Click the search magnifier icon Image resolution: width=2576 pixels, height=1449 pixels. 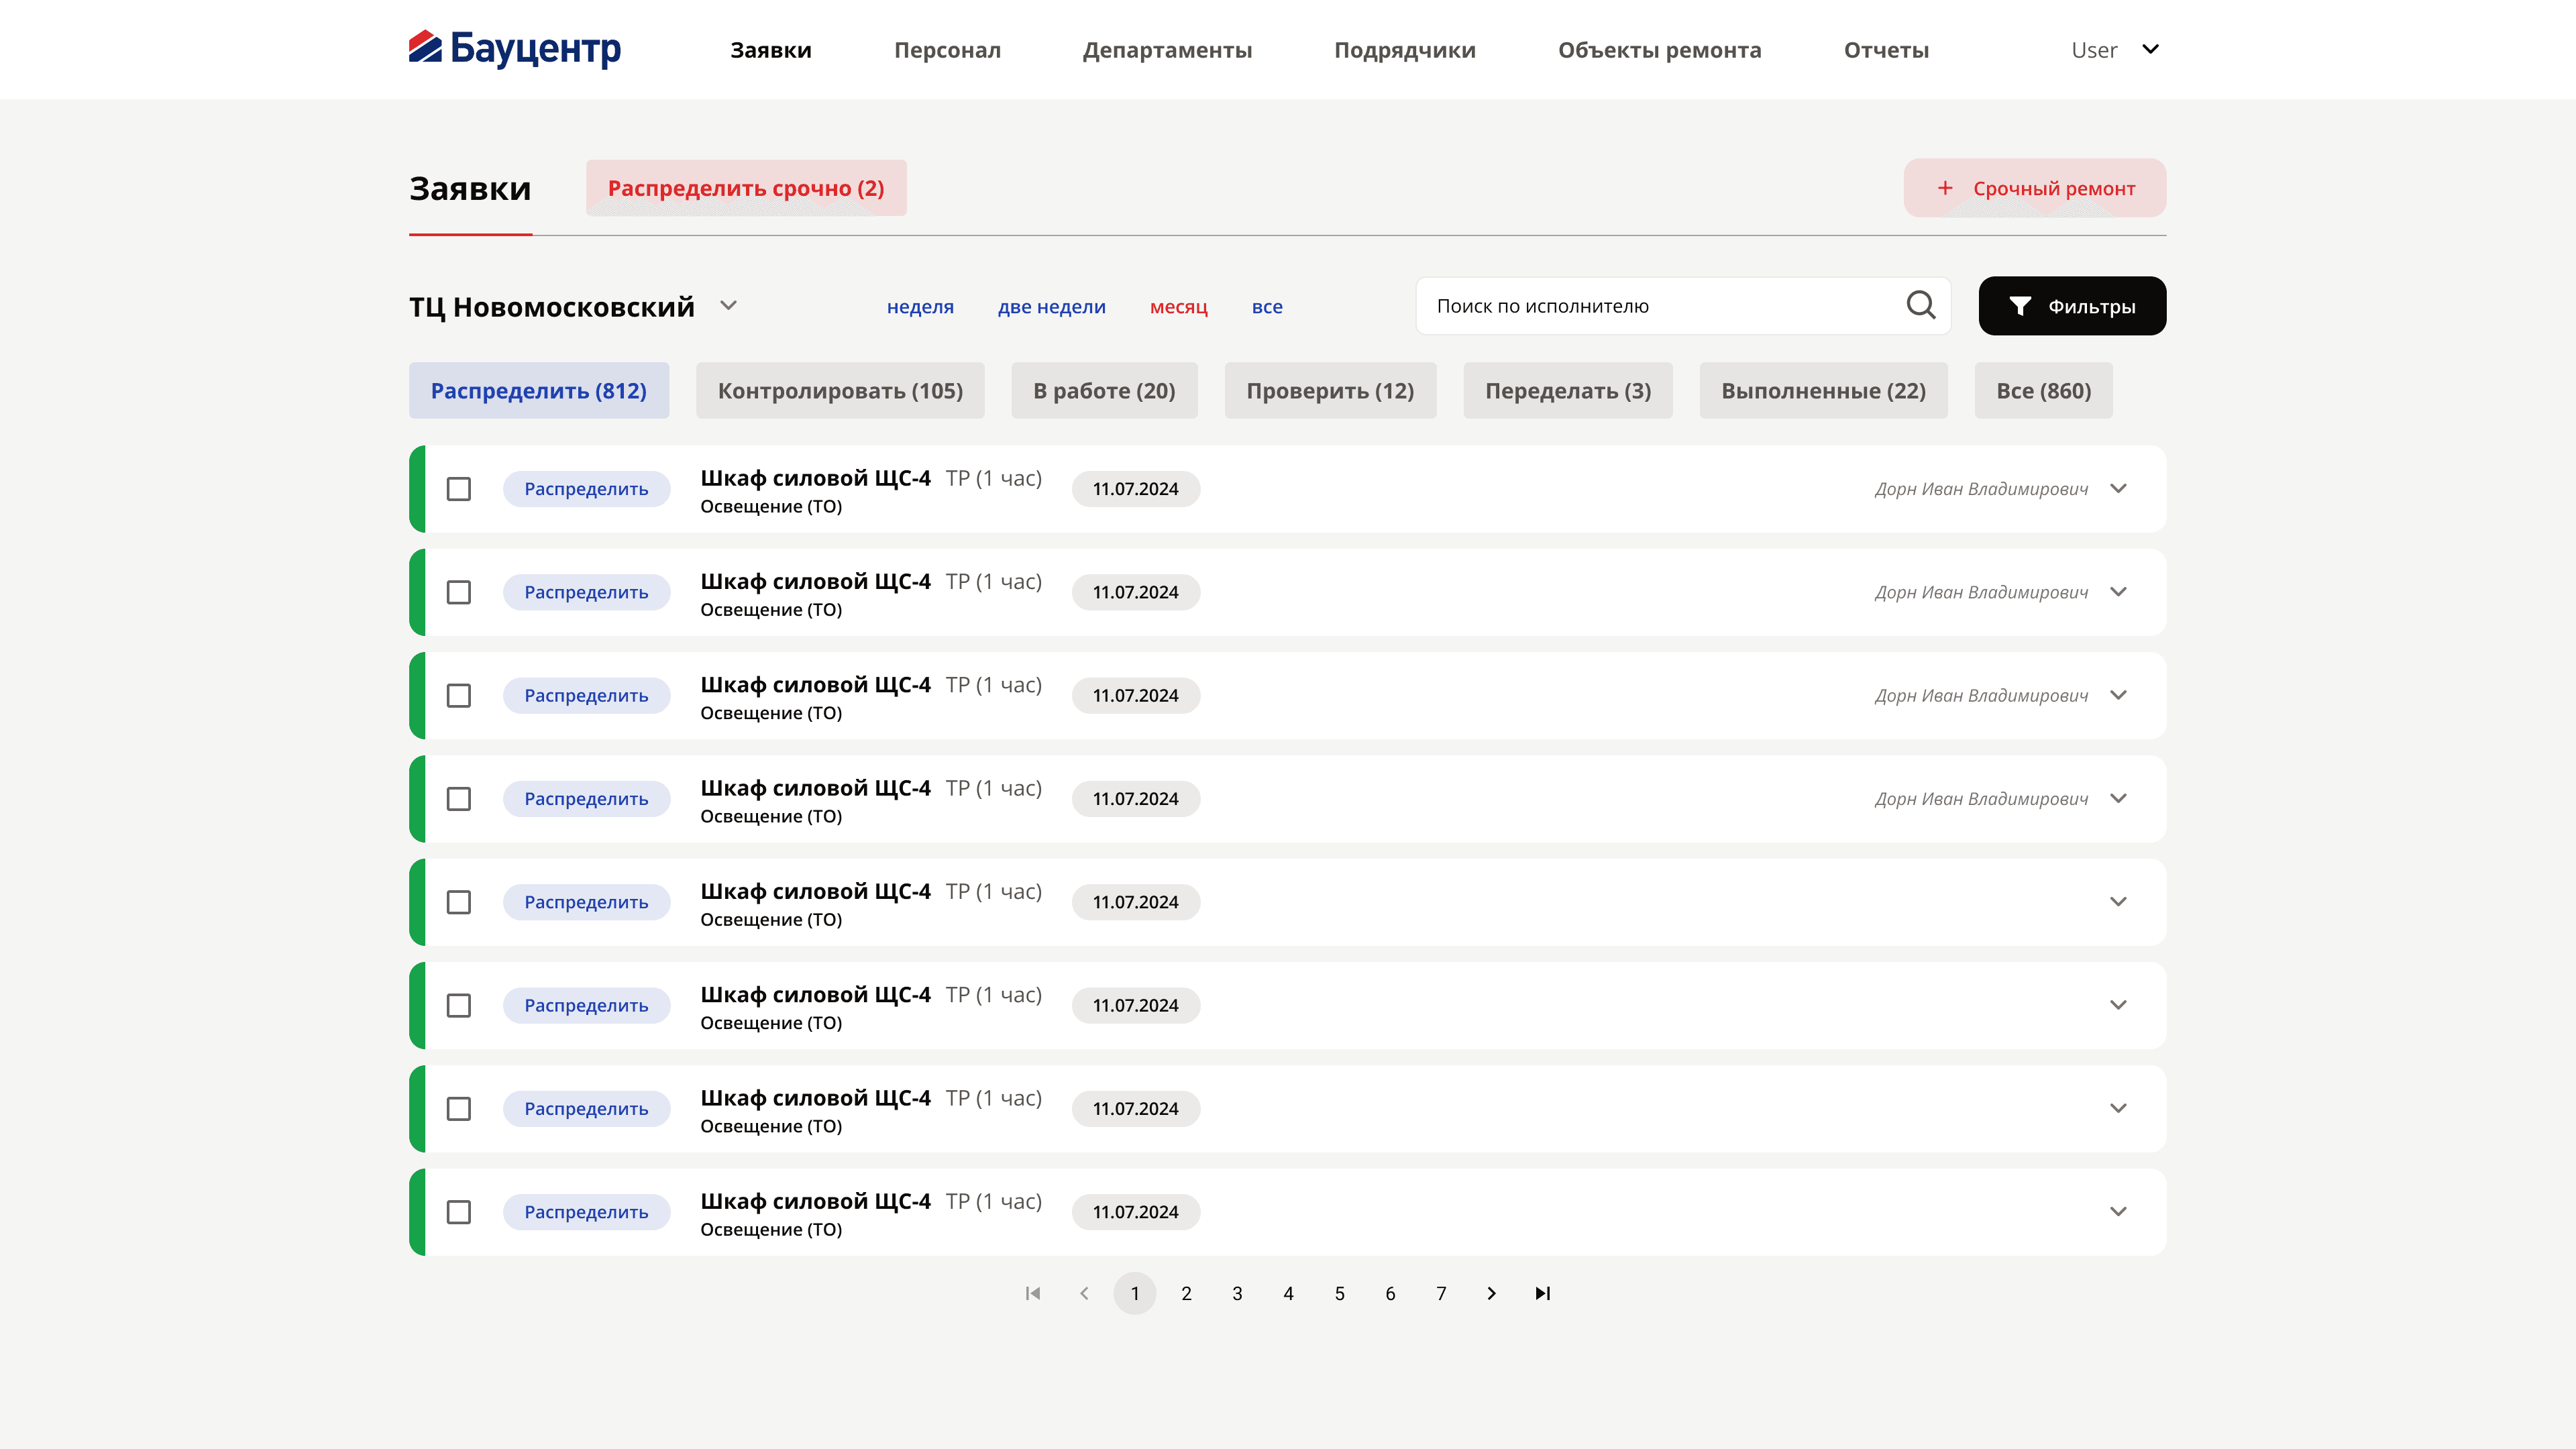coord(1920,305)
